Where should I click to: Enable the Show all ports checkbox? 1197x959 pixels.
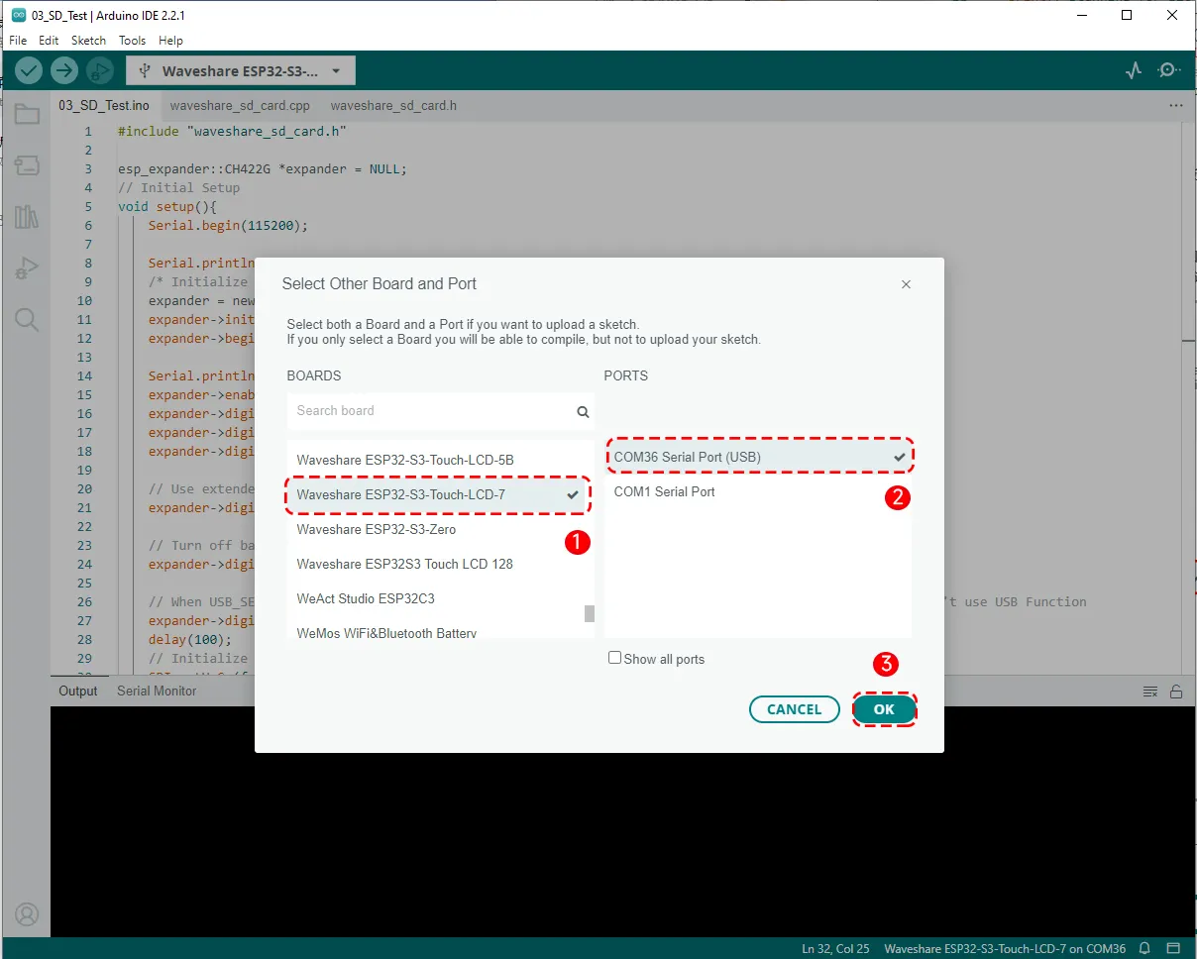tap(615, 658)
